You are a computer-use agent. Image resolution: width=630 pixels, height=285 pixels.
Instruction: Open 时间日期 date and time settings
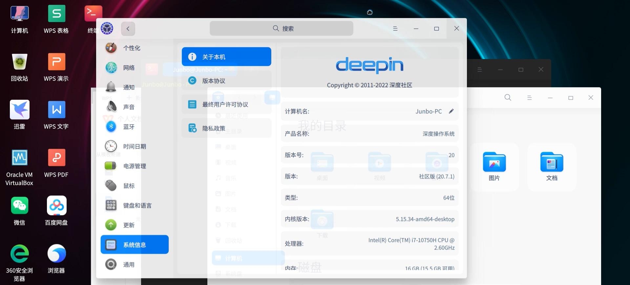point(134,146)
